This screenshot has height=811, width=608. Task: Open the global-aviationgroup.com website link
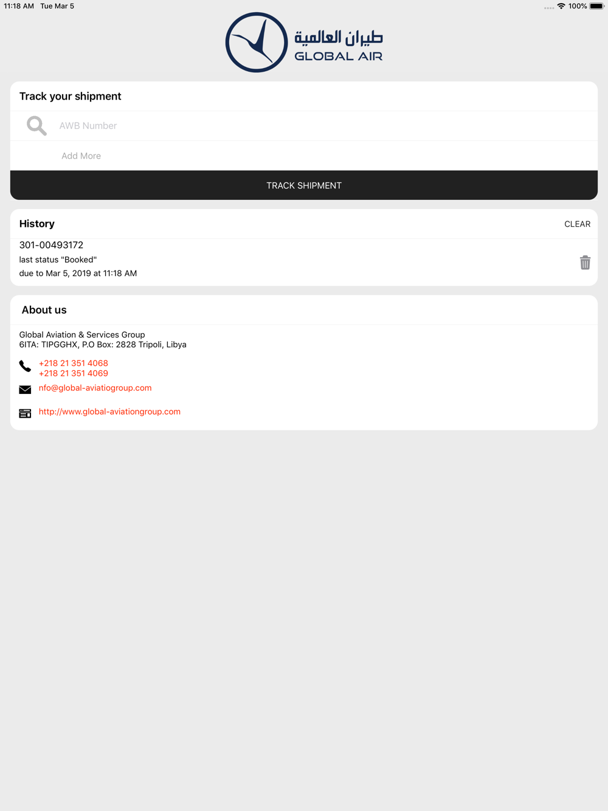(x=109, y=412)
